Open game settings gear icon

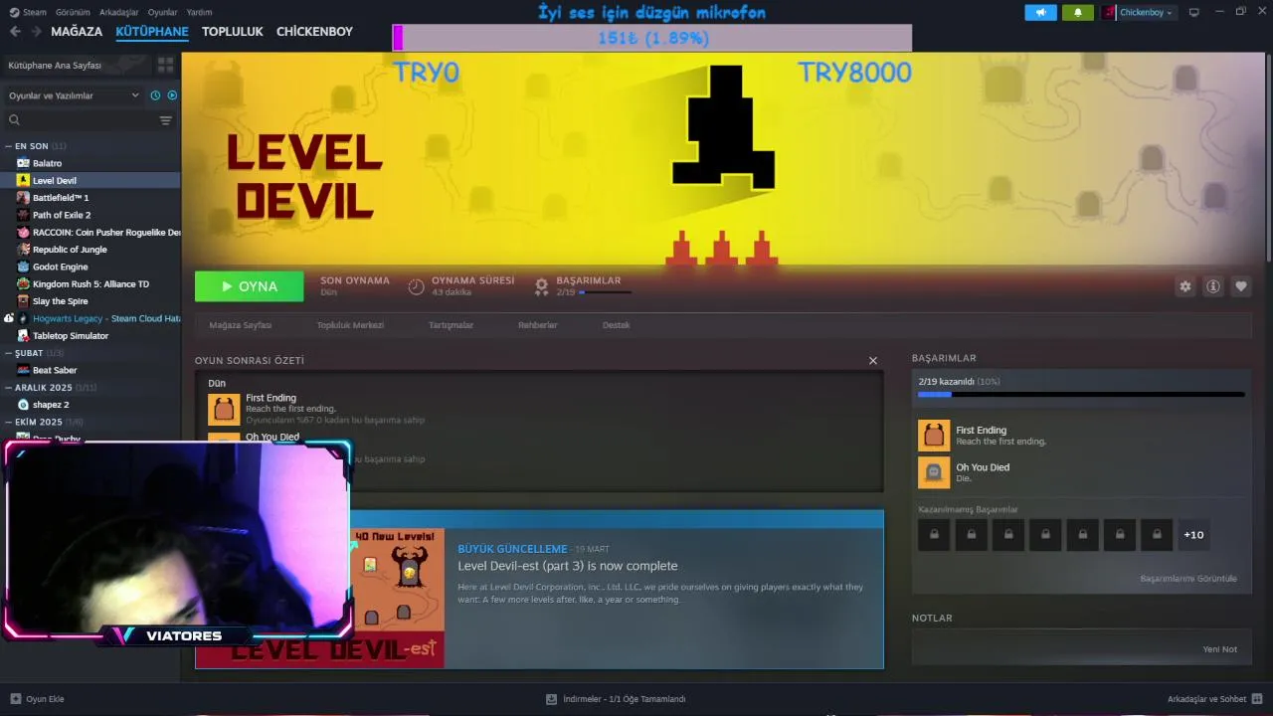click(x=1184, y=286)
